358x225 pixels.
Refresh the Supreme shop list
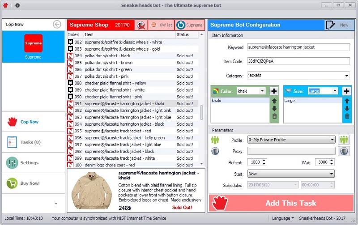[x=190, y=25]
